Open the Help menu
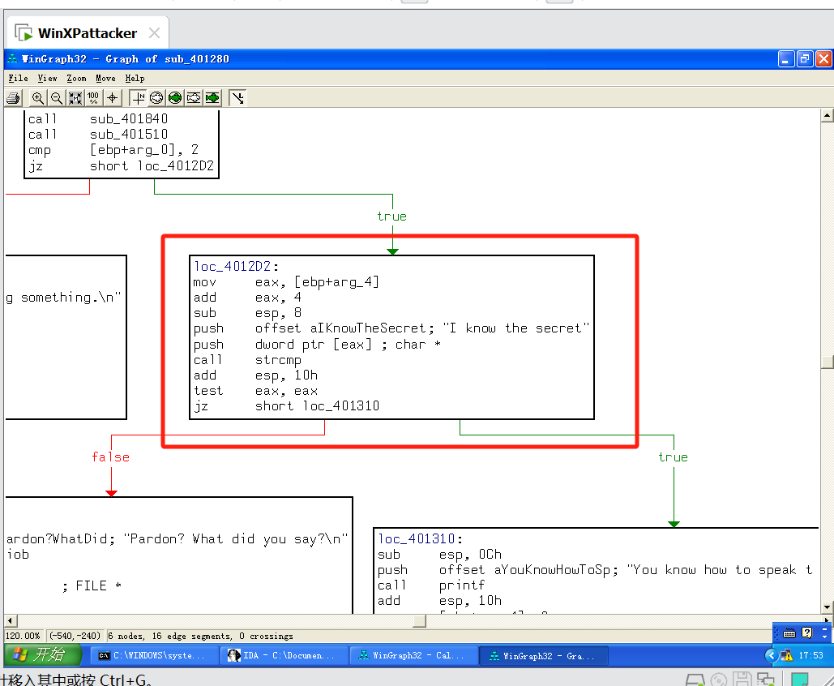This screenshot has height=686, width=834. click(135, 78)
